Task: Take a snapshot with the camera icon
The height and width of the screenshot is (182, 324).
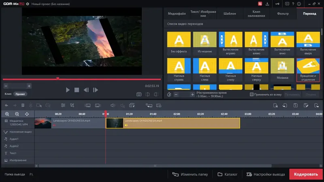Action: click(139, 94)
